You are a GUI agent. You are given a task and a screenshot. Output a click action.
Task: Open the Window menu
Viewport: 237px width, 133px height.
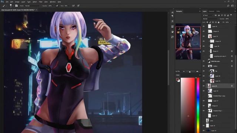tap(53, 2)
